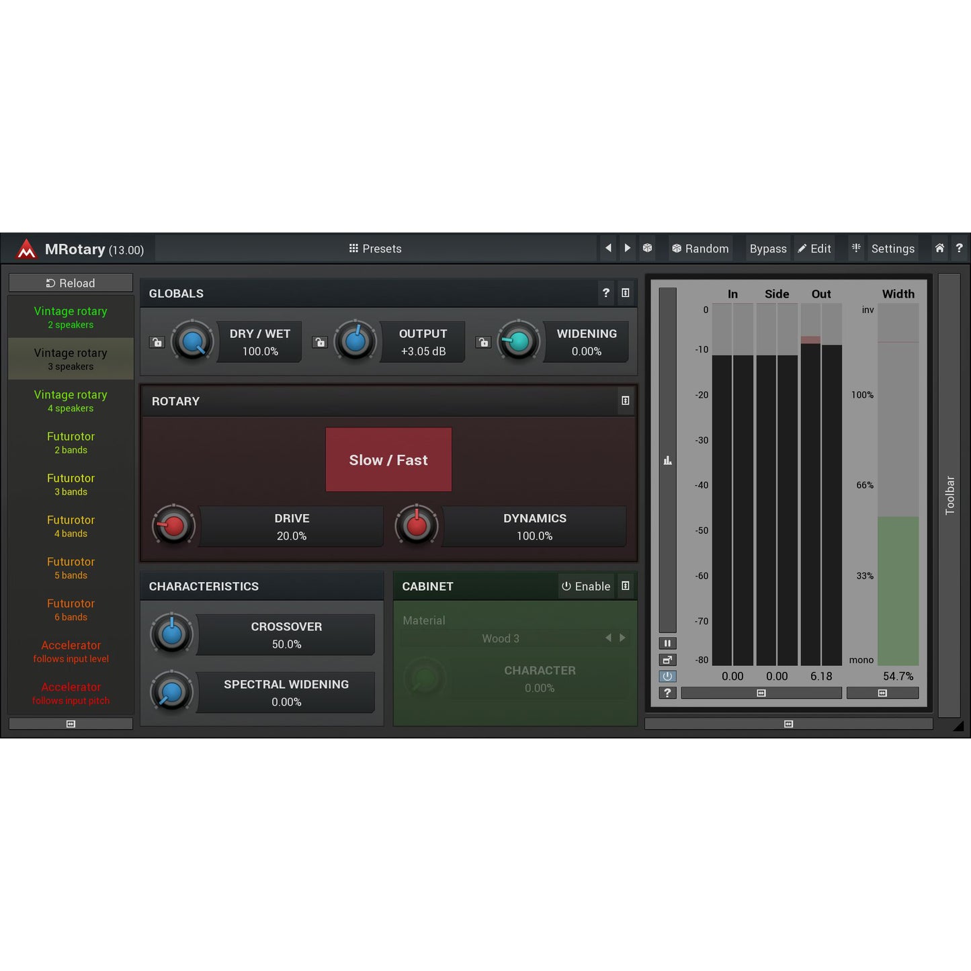Click the next arrow beside Wood 3 material

tap(622, 638)
